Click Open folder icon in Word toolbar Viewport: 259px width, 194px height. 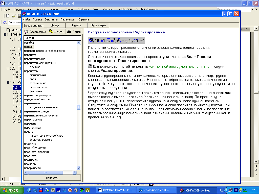pyautogui.click(x=14, y=16)
